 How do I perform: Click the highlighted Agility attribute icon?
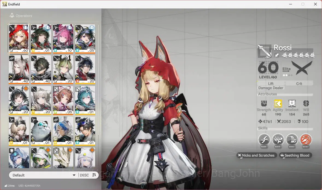[278, 103]
